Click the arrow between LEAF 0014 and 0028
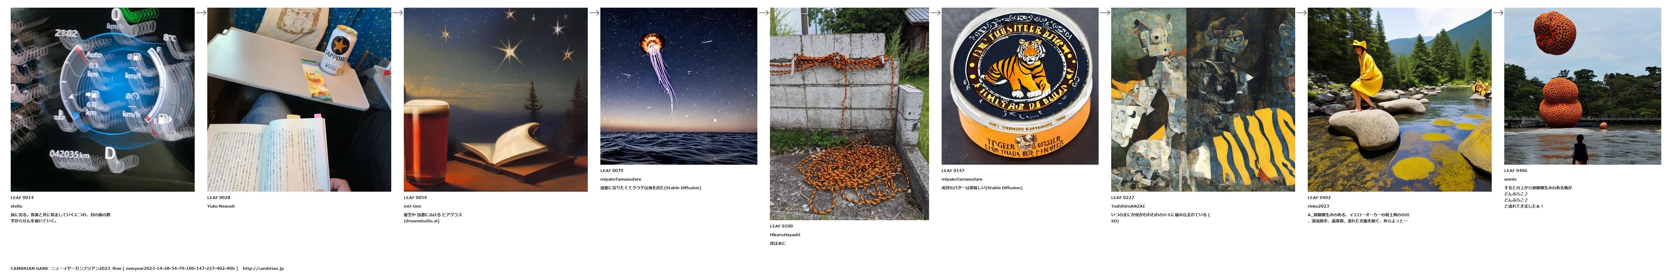 pyautogui.click(x=201, y=12)
